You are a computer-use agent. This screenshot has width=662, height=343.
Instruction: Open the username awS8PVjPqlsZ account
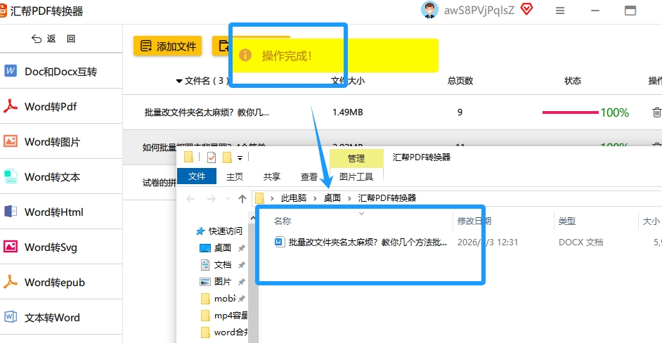(479, 10)
